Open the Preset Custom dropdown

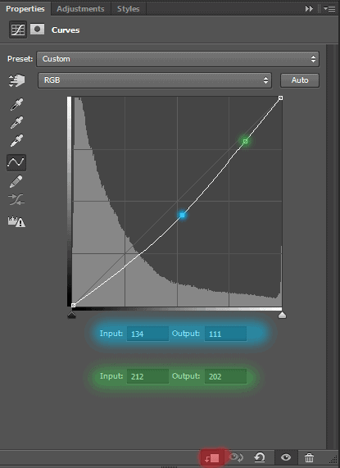click(178, 59)
